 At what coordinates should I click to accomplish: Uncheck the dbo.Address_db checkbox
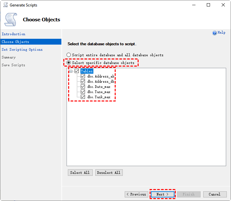pos(83,81)
